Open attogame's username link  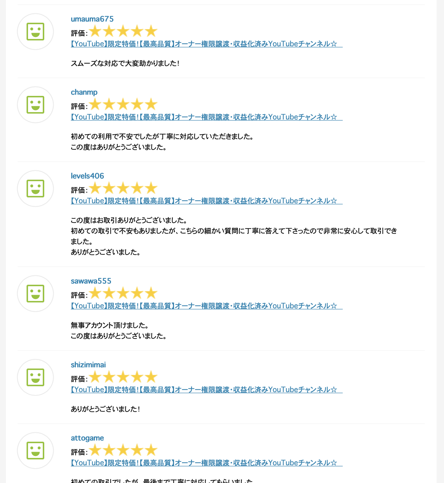pyautogui.click(x=87, y=438)
